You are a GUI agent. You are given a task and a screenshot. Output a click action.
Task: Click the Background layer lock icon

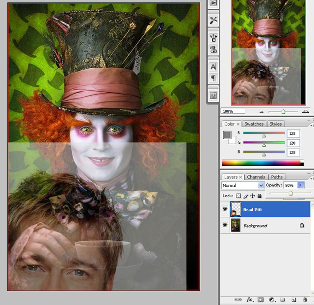pyautogui.click(x=302, y=226)
